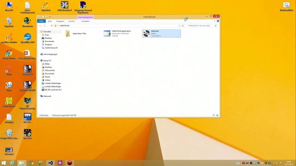Open the BD-RE-Laufwerk (E:) drive

[53, 90]
